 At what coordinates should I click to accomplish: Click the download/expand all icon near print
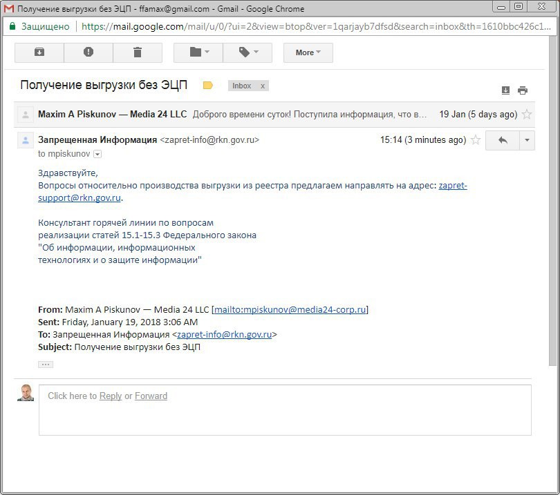505,90
